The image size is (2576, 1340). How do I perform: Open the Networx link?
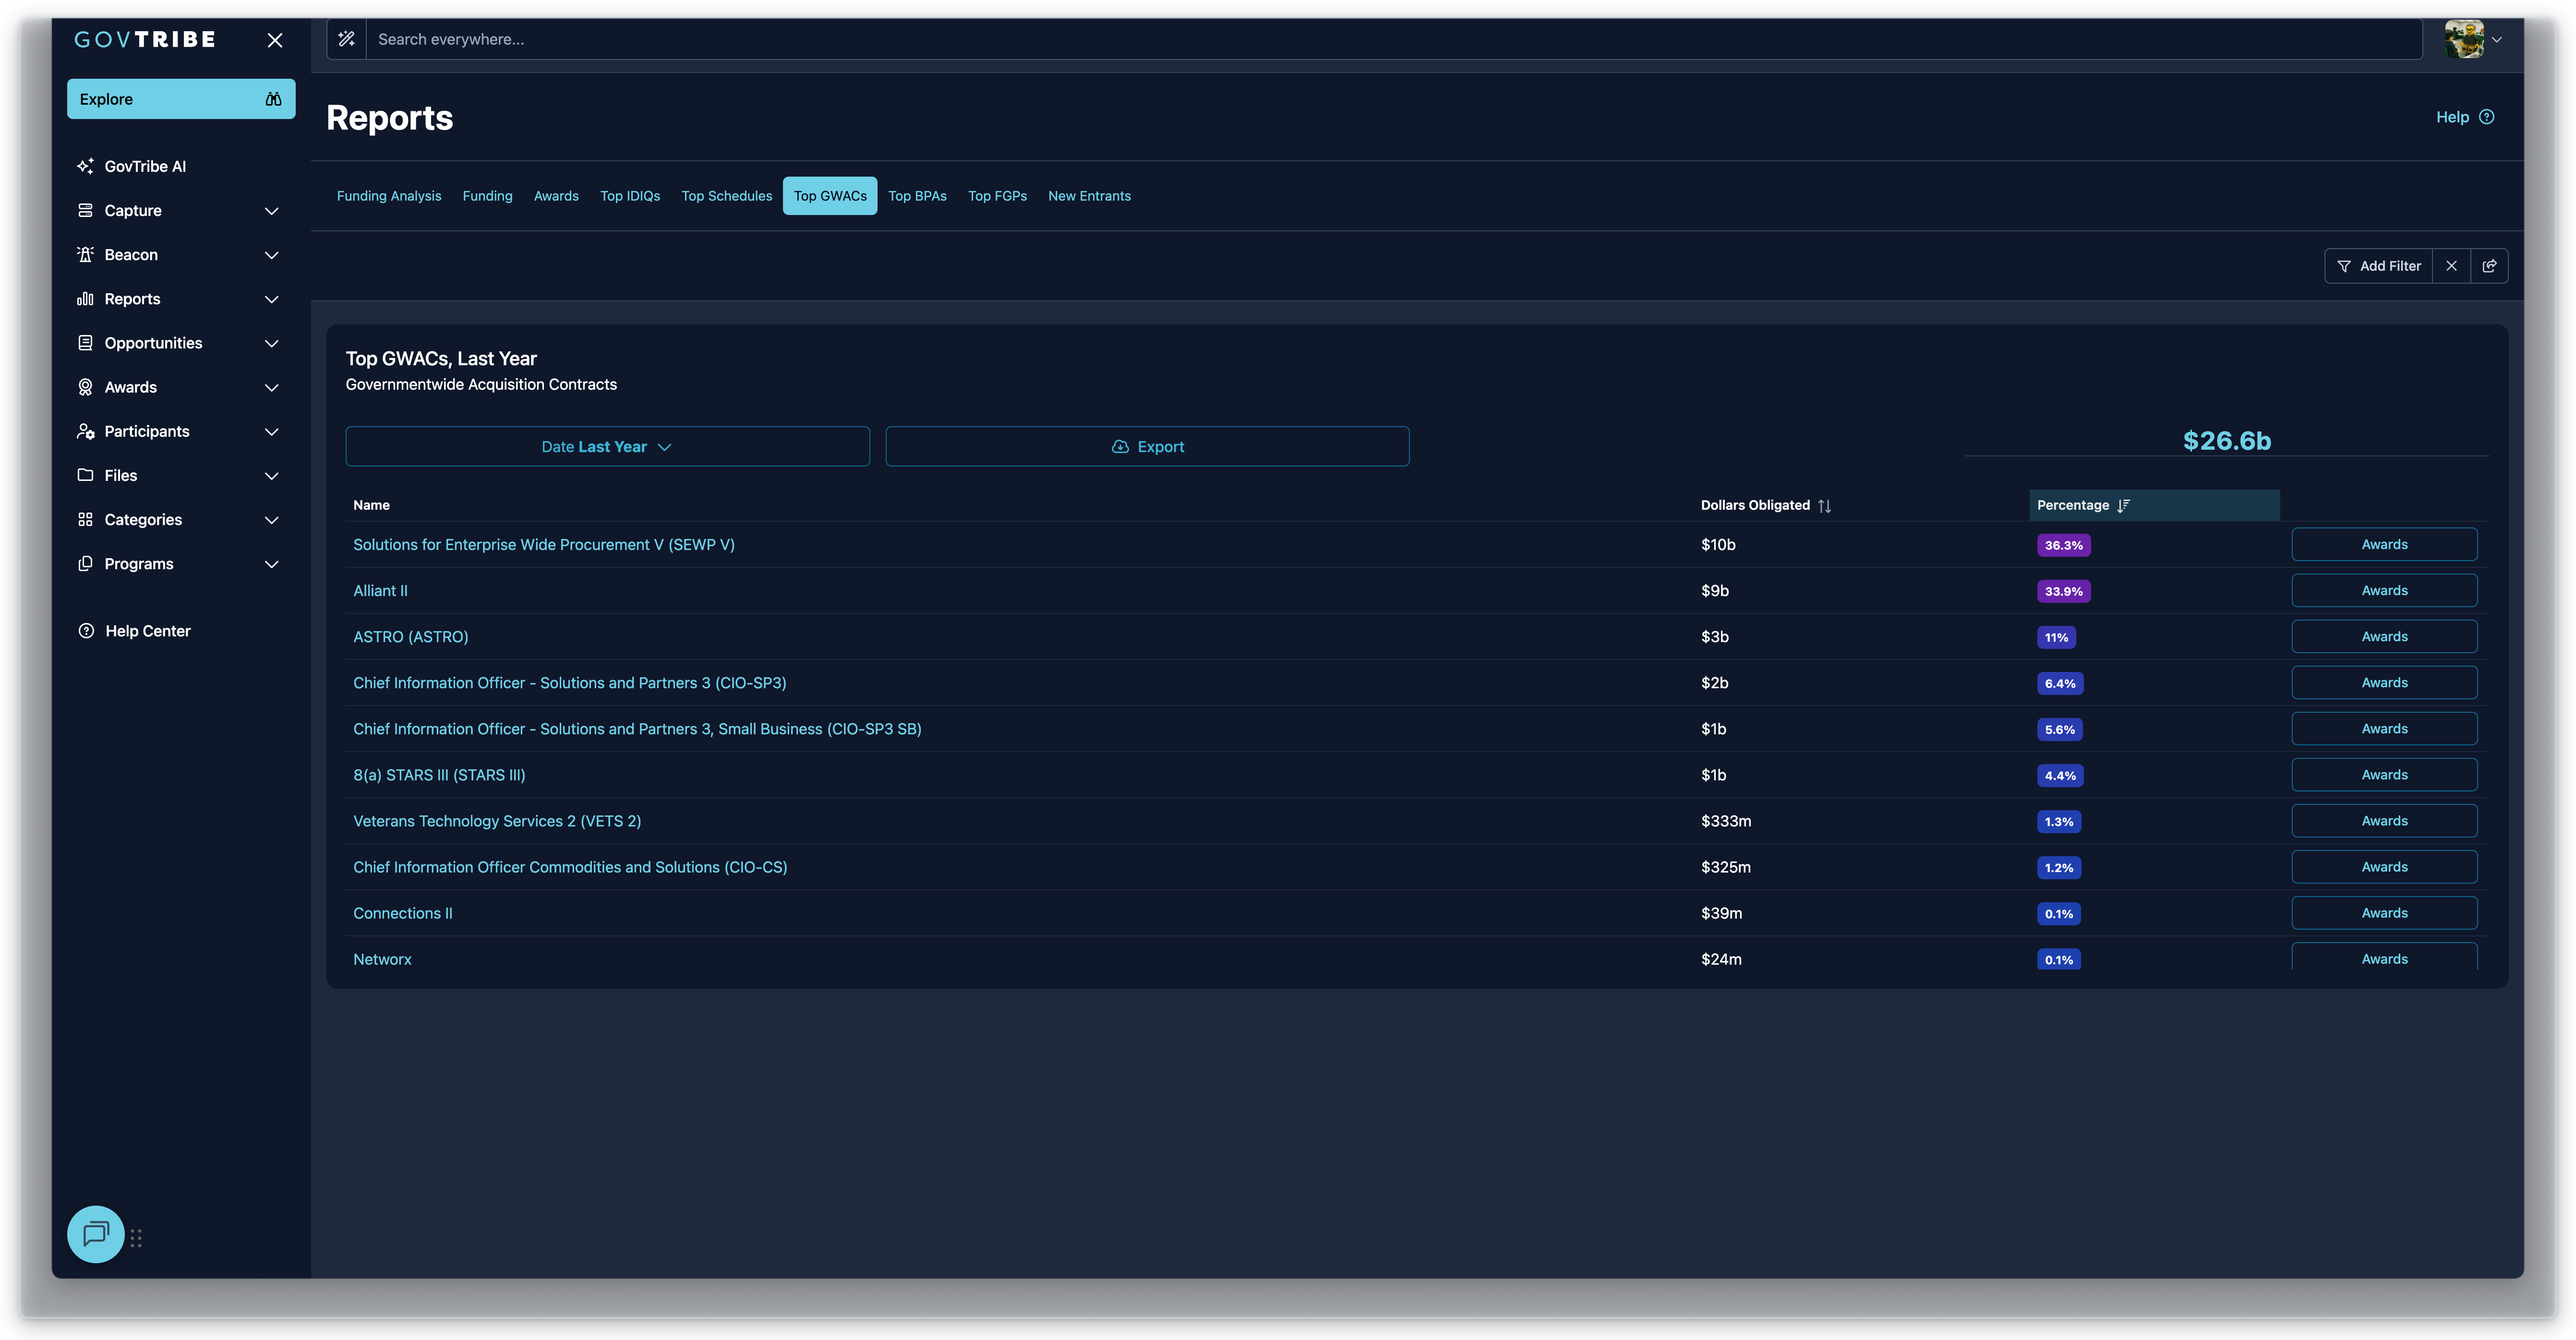[382, 959]
